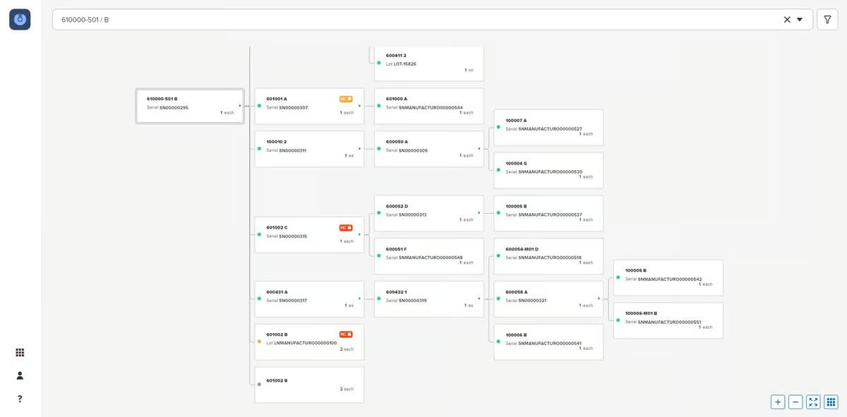847x417 pixels.
Task: Open the search field dropdown arrow
Action: point(800,20)
